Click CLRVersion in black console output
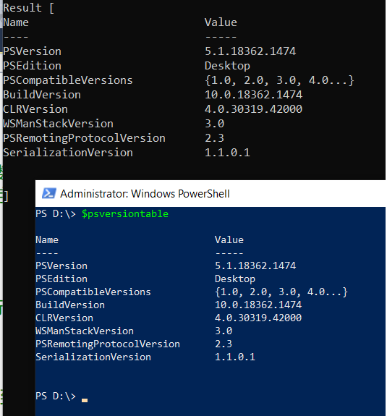Viewport: 387px width, 416px height. click(35, 109)
